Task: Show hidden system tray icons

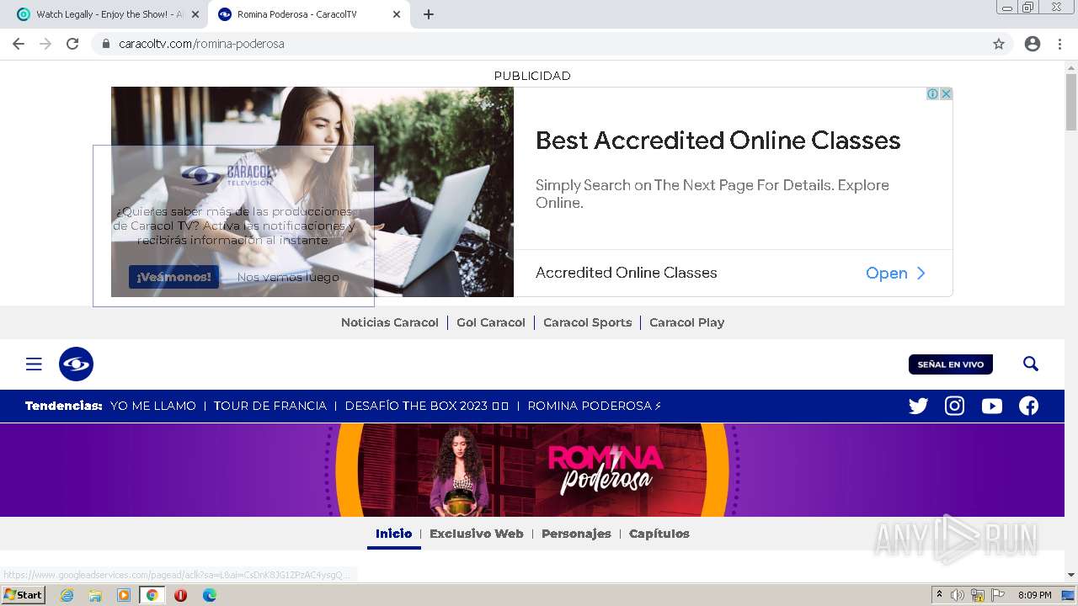Action: [939, 595]
